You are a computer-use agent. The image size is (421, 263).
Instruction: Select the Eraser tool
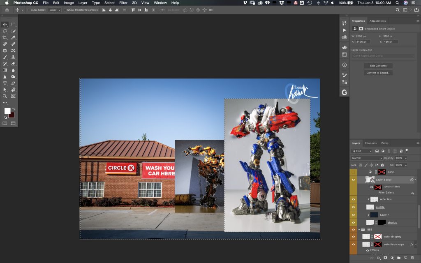[x=13, y=64]
